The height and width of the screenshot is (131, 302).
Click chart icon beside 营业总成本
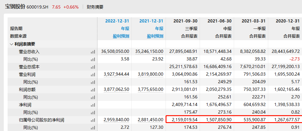pyautogui.click(x=93, y=67)
